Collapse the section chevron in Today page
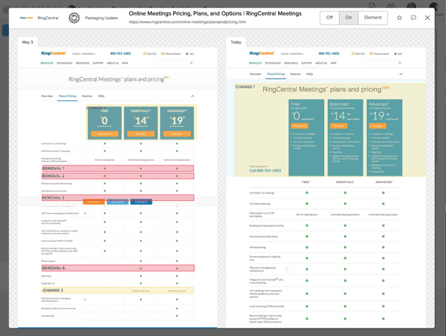Screen dimensions: 446x336 pyautogui.click(x=401, y=74)
